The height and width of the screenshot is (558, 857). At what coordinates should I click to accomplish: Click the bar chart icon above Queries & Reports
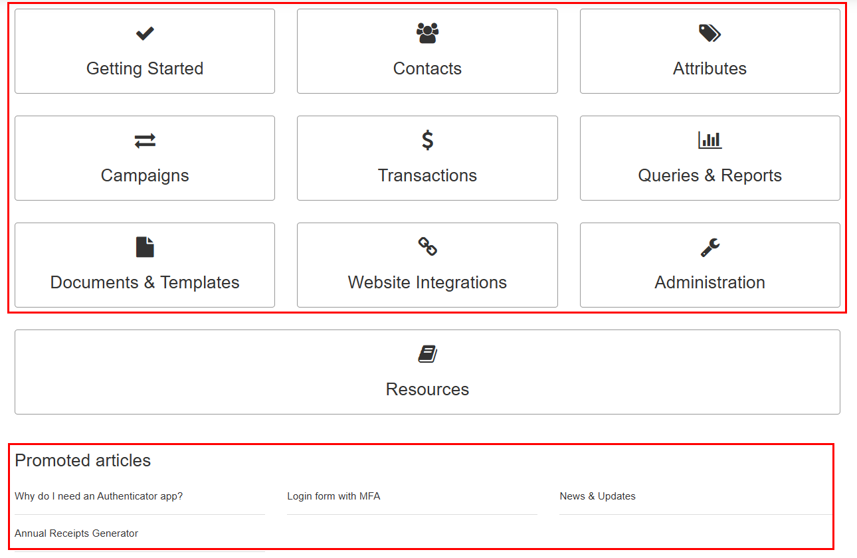[x=710, y=140]
